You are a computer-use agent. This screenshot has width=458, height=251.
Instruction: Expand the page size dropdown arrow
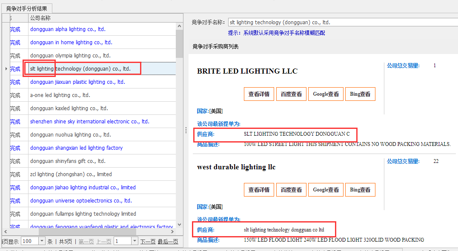click(42, 241)
